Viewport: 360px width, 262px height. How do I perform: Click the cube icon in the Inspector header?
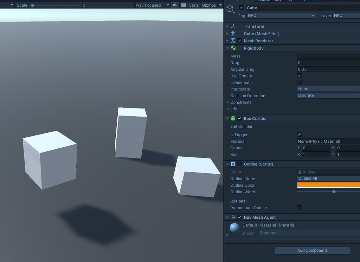point(230,8)
